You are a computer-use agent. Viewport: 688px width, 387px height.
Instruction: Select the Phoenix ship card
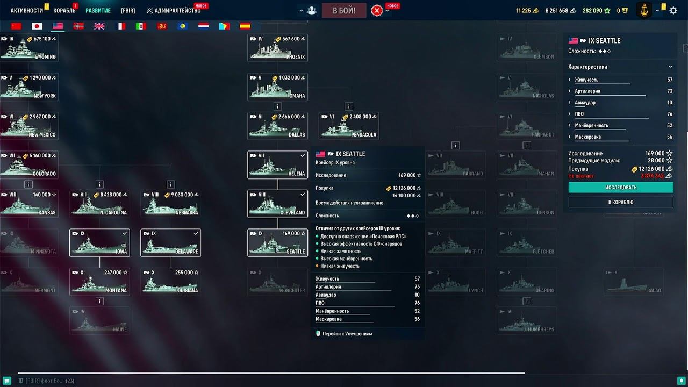[x=278, y=48]
